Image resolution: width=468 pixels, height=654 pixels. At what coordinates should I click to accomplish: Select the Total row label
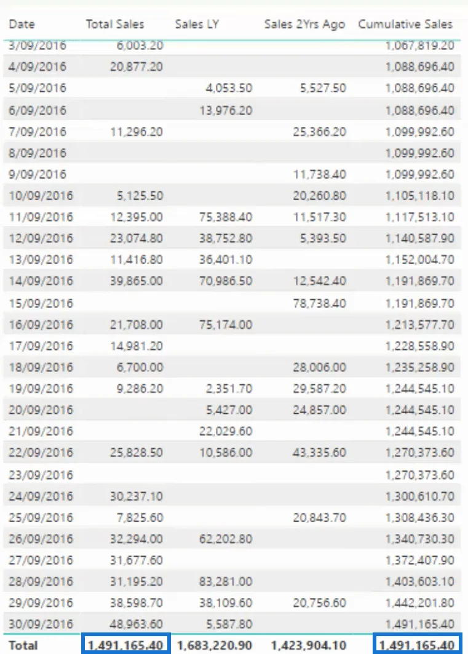click(x=23, y=645)
